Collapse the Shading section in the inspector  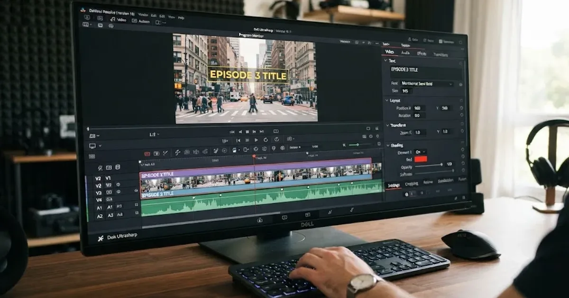387,145
